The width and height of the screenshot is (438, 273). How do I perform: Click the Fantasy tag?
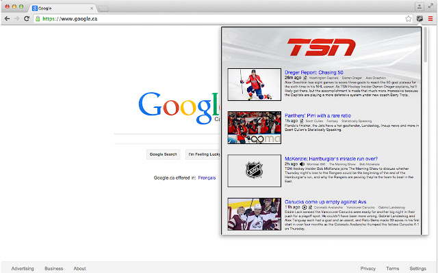pyautogui.click(x=332, y=121)
